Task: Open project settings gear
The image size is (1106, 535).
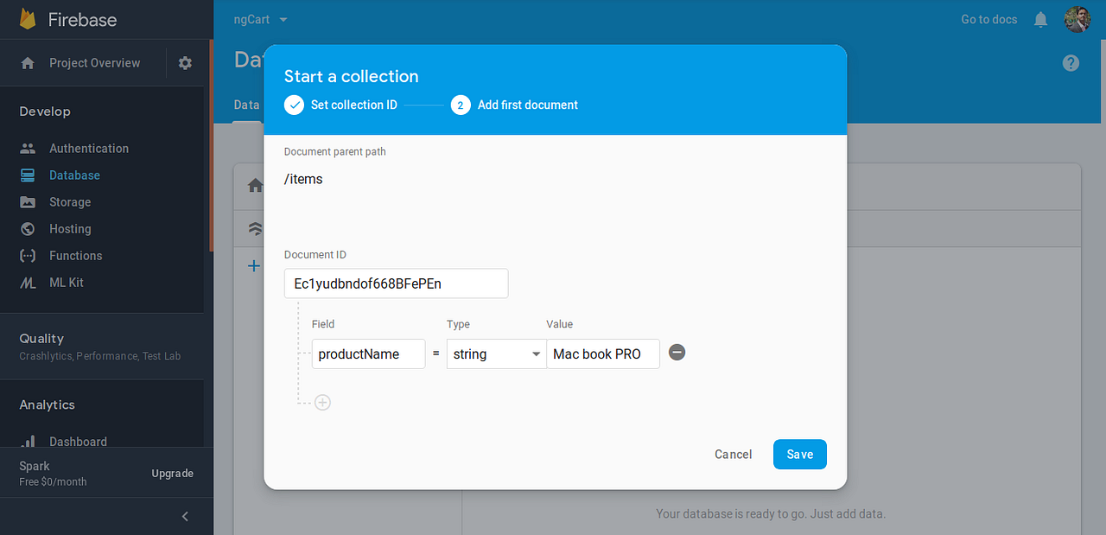Action: 185,62
